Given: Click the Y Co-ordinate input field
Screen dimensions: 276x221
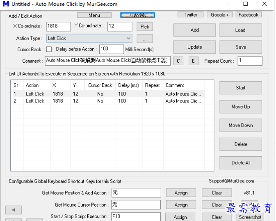Looking at the screenshot, I should click(x=120, y=26).
